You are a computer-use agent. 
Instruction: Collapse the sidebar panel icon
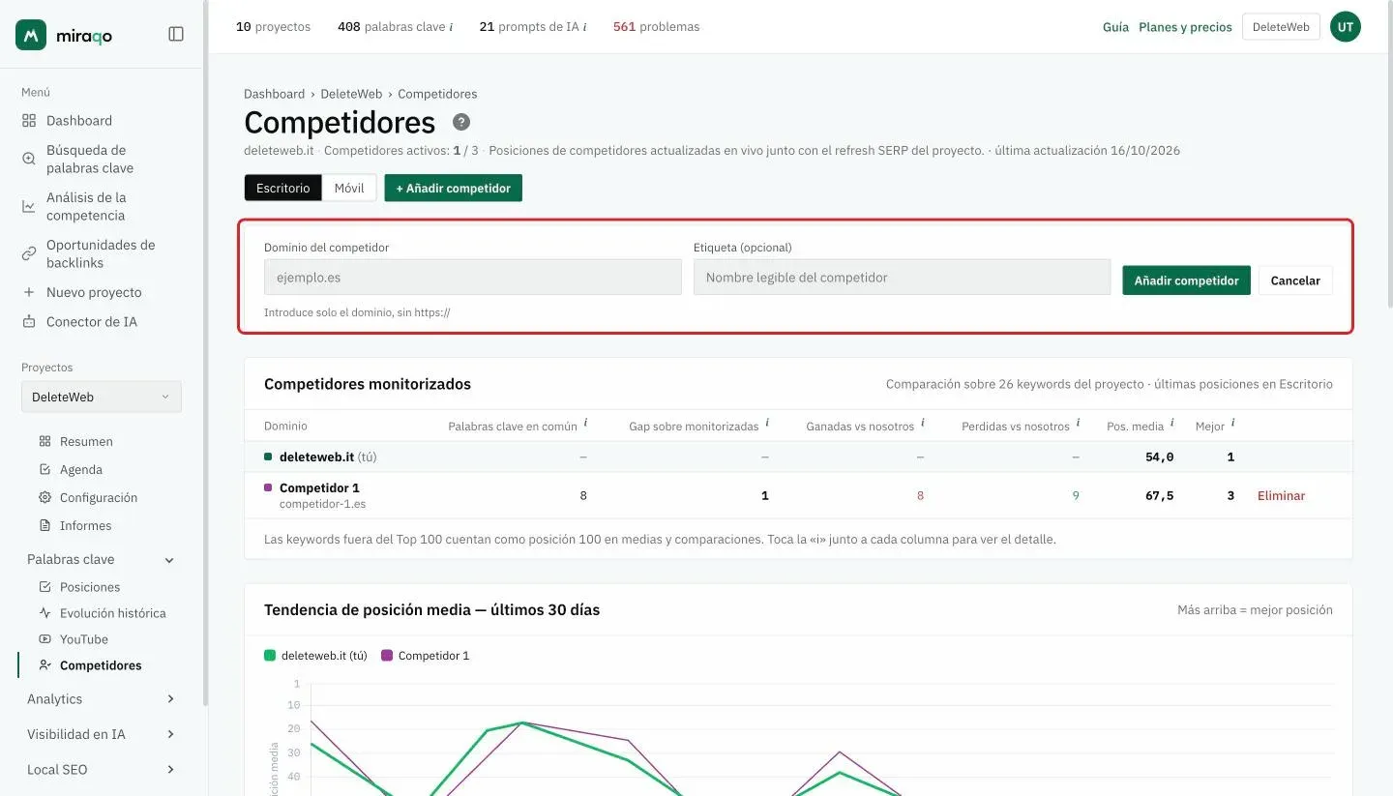point(176,34)
